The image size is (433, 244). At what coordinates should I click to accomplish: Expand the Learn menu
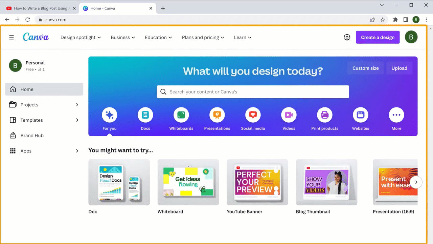(x=243, y=37)
